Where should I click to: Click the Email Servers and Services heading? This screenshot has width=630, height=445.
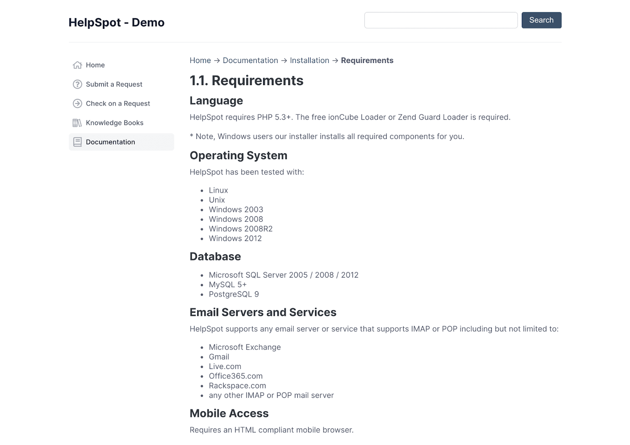pos(263,312)
